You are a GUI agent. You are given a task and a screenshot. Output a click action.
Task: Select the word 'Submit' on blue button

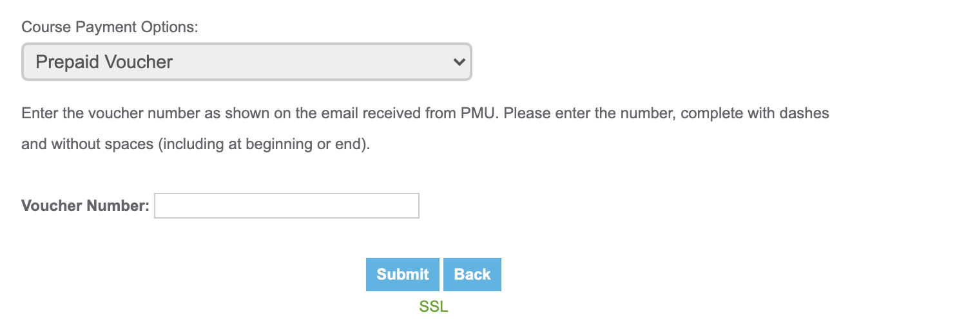403,274
